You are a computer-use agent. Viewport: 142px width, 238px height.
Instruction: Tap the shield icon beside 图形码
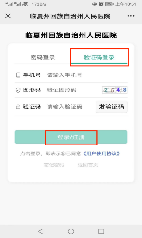click(x=18, y=90)
